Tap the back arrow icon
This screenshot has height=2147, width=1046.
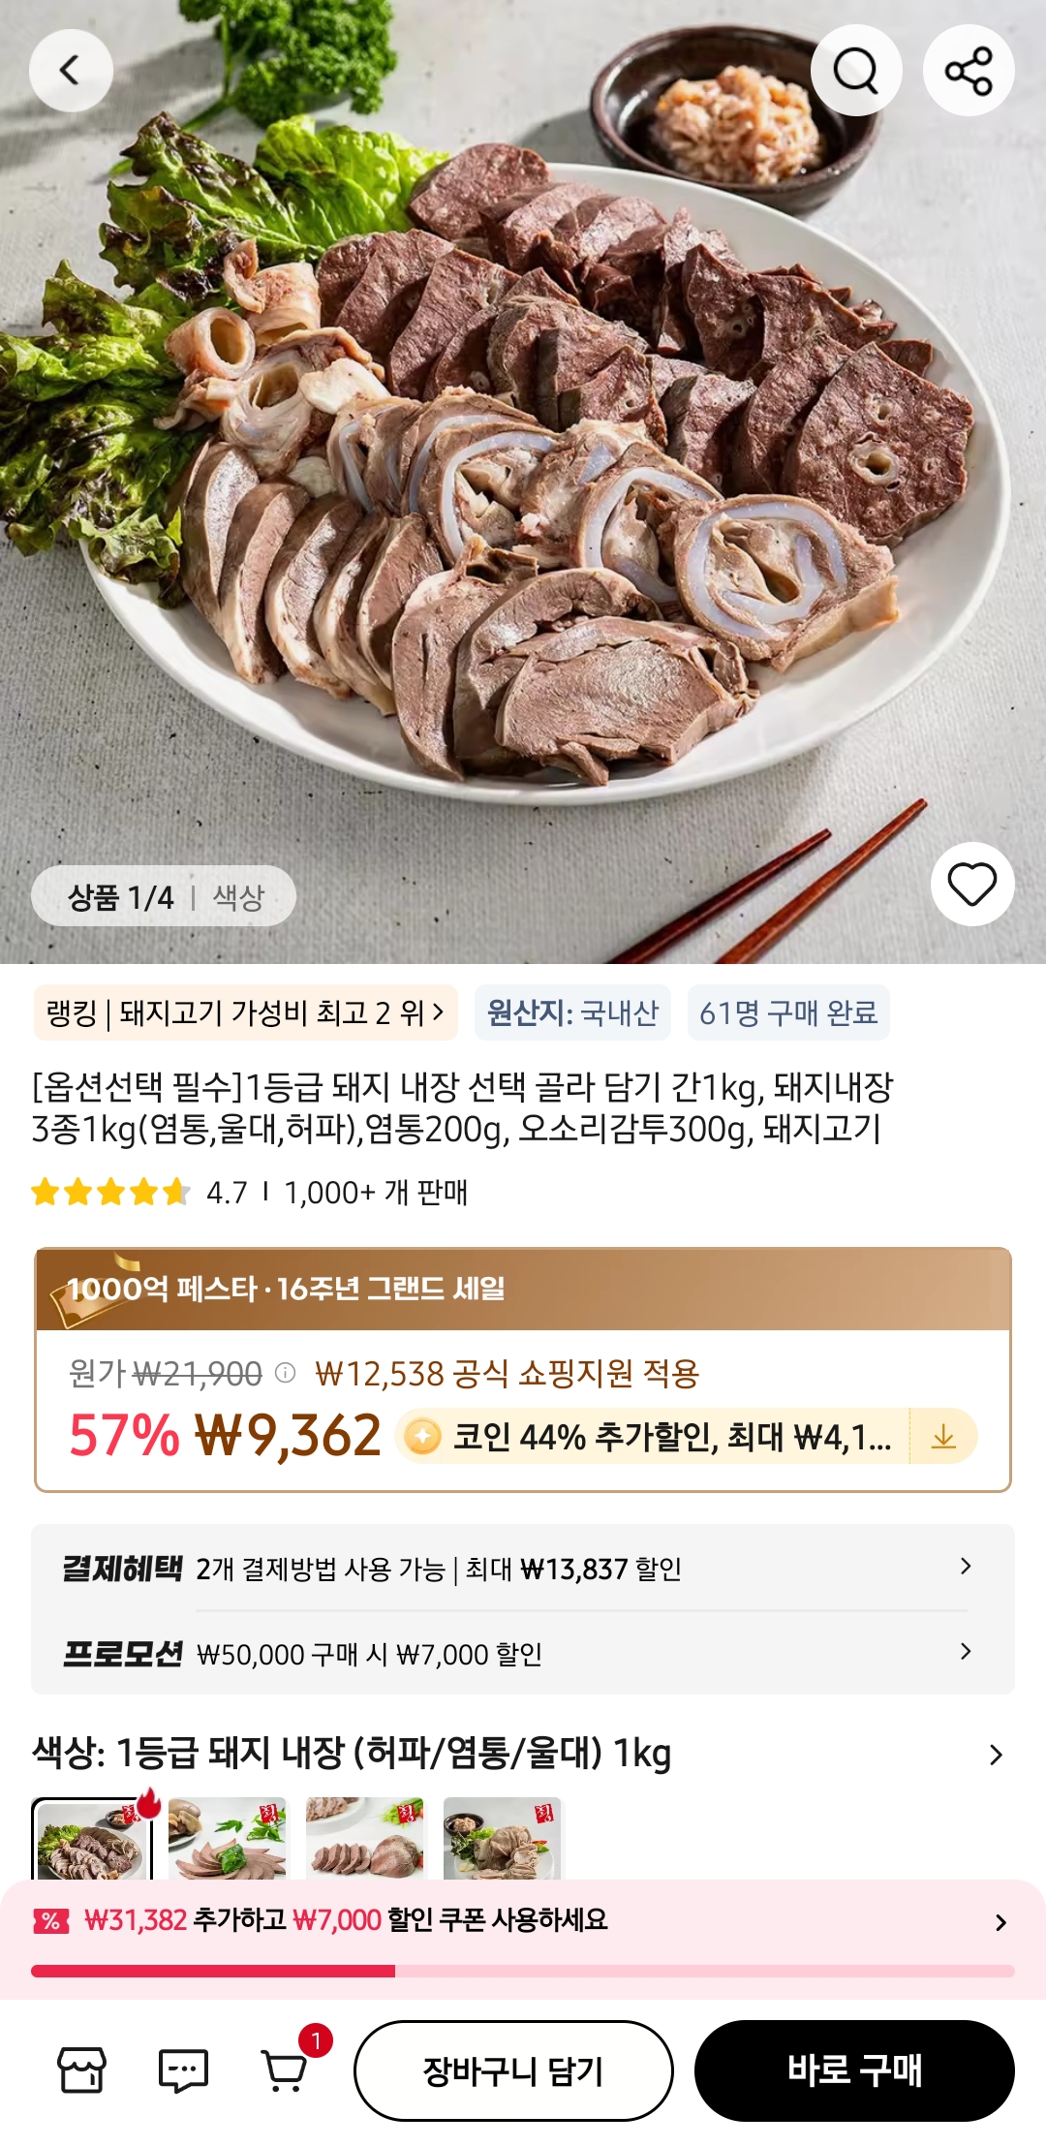(x=71, y=71)
